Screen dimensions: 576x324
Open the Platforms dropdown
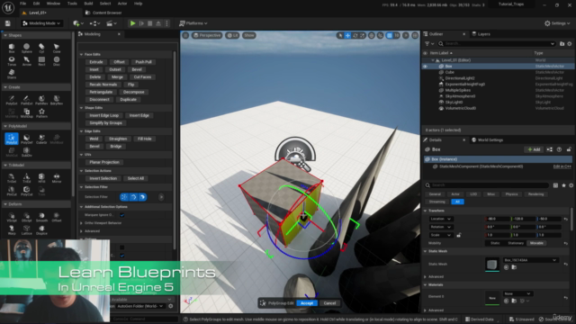coord(193,23)
